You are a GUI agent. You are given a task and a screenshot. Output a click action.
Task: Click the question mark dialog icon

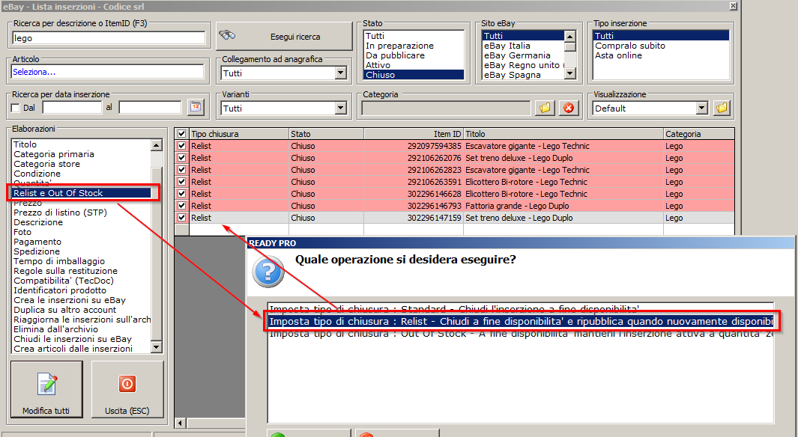[x=267, y=272]
